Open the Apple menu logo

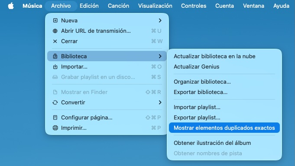click(x=11, y=6)
